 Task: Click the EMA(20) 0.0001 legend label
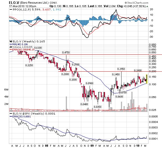coord(21,117)
